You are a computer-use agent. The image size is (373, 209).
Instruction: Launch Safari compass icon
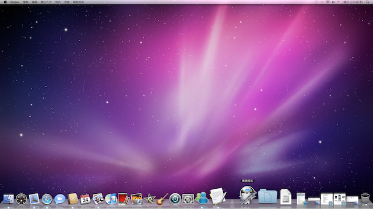coord(47,199)
